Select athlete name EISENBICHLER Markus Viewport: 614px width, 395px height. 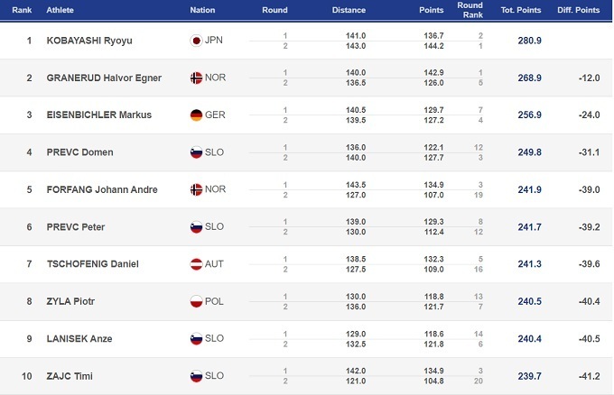pos(100,115)
